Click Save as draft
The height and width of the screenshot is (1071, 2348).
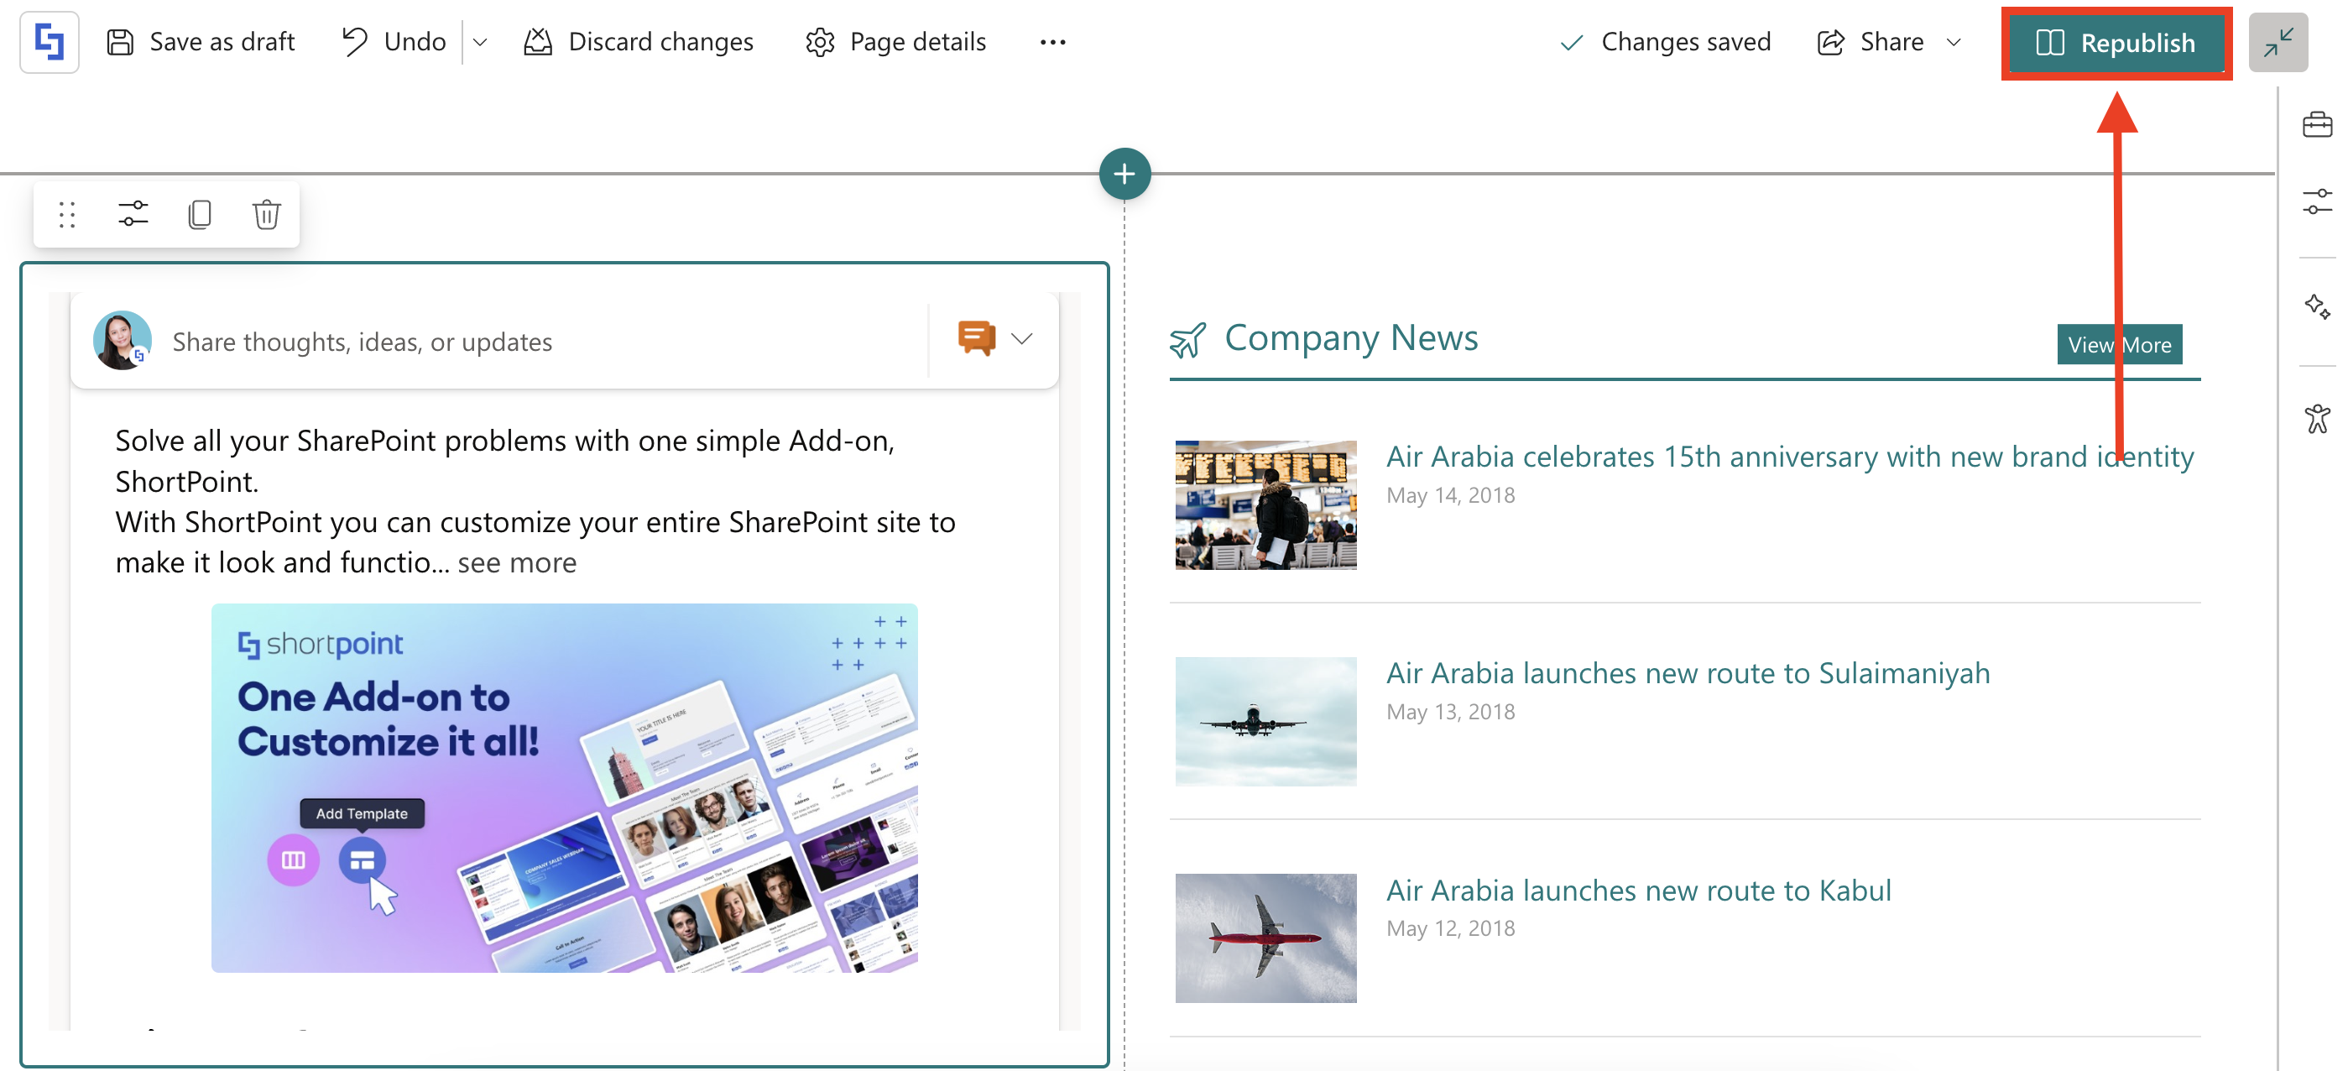[x=201, y=42]
